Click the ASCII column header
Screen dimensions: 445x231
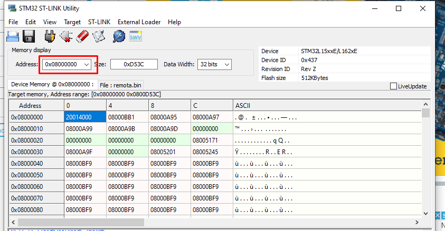tap(327, 105)
